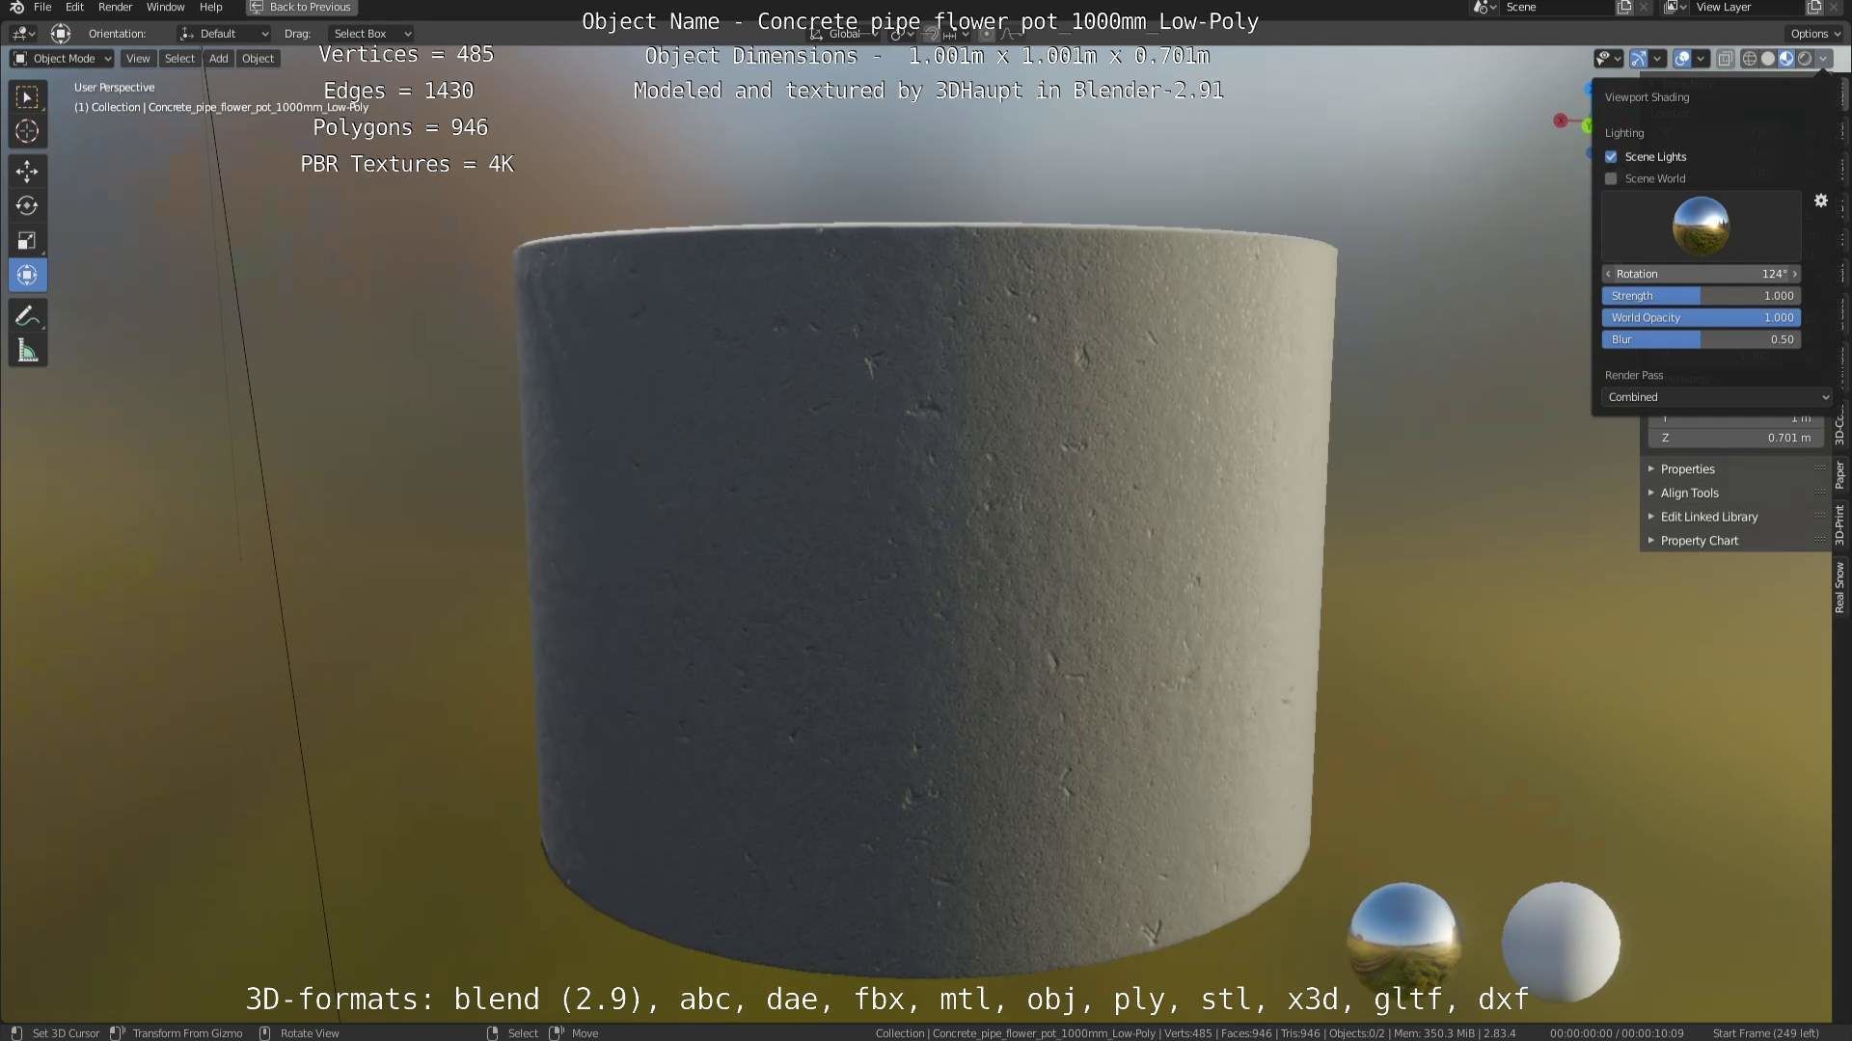Open the Render menu
The image size is (1852, 1041).
(x=115, y=7)
